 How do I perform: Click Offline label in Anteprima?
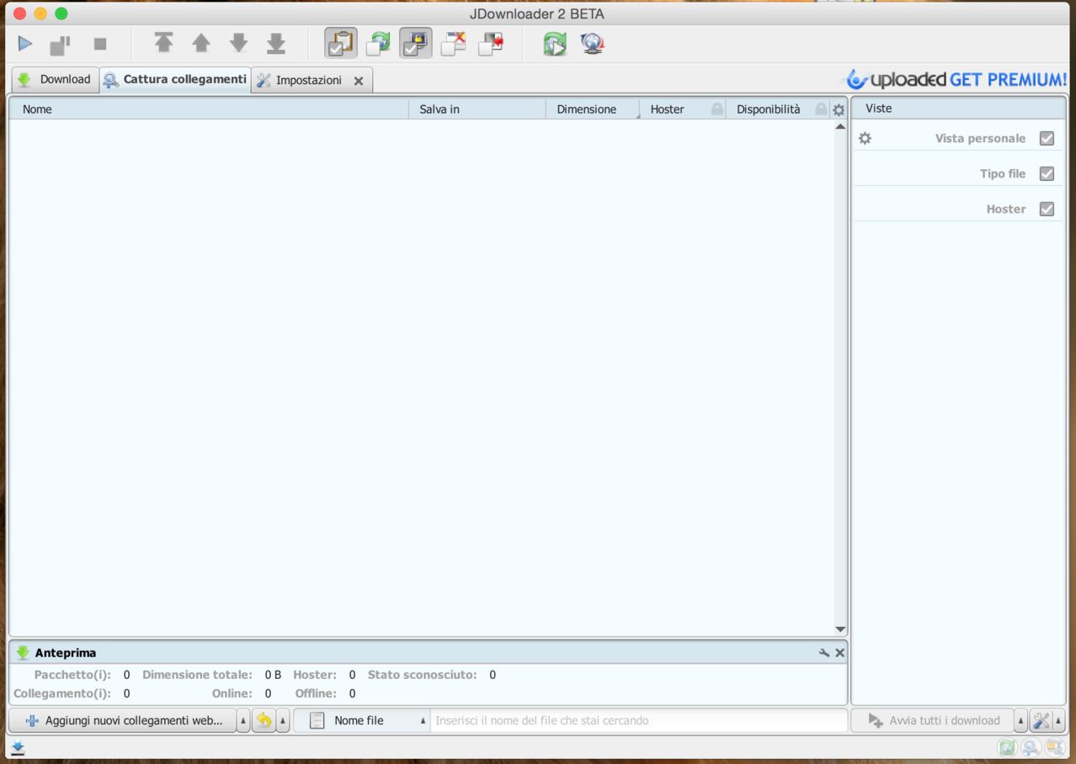pyautogui.click(x=316, y=693)
